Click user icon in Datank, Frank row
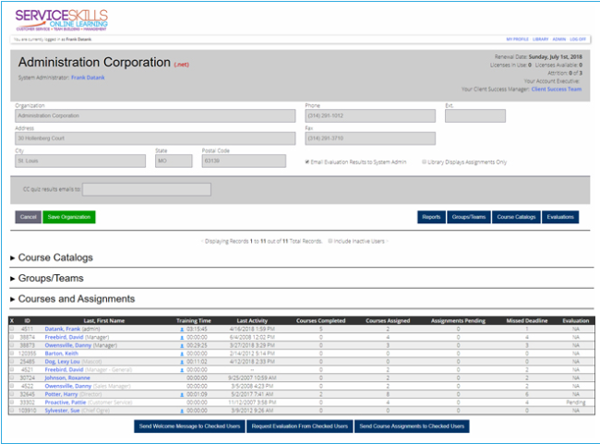Viewport: 600px width, 444px height. tap(182, 330)
